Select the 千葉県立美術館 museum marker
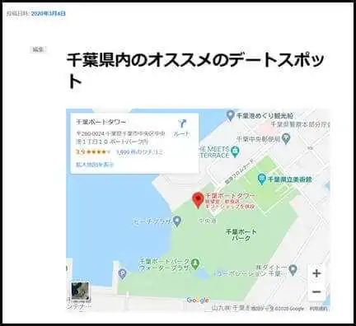Image resolution: width=356 pixels, height=326 pixels. click(x=261, y=179)
